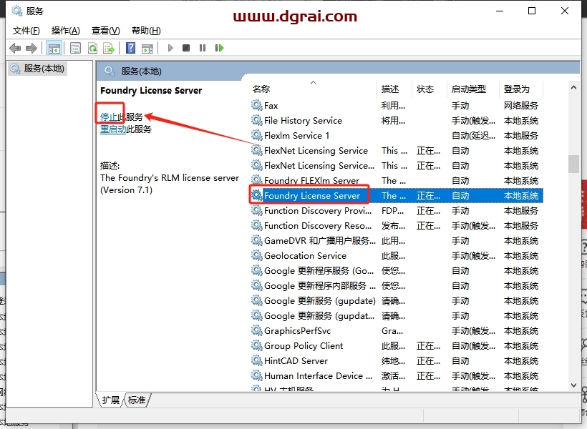Sort by the 状态 column header
Screen dimensions: 587x429
pos(430,89)
